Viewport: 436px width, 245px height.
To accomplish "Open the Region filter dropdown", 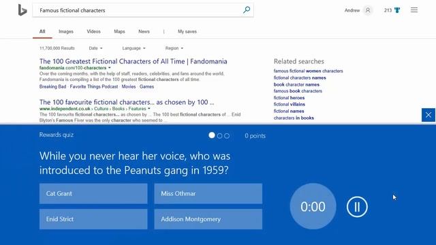I will [x=174, y=48].
